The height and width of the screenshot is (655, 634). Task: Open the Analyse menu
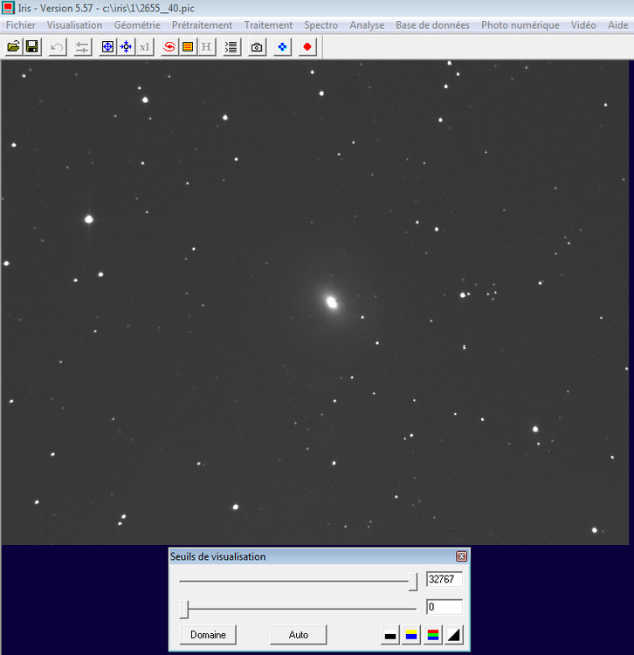click(367, 25)
